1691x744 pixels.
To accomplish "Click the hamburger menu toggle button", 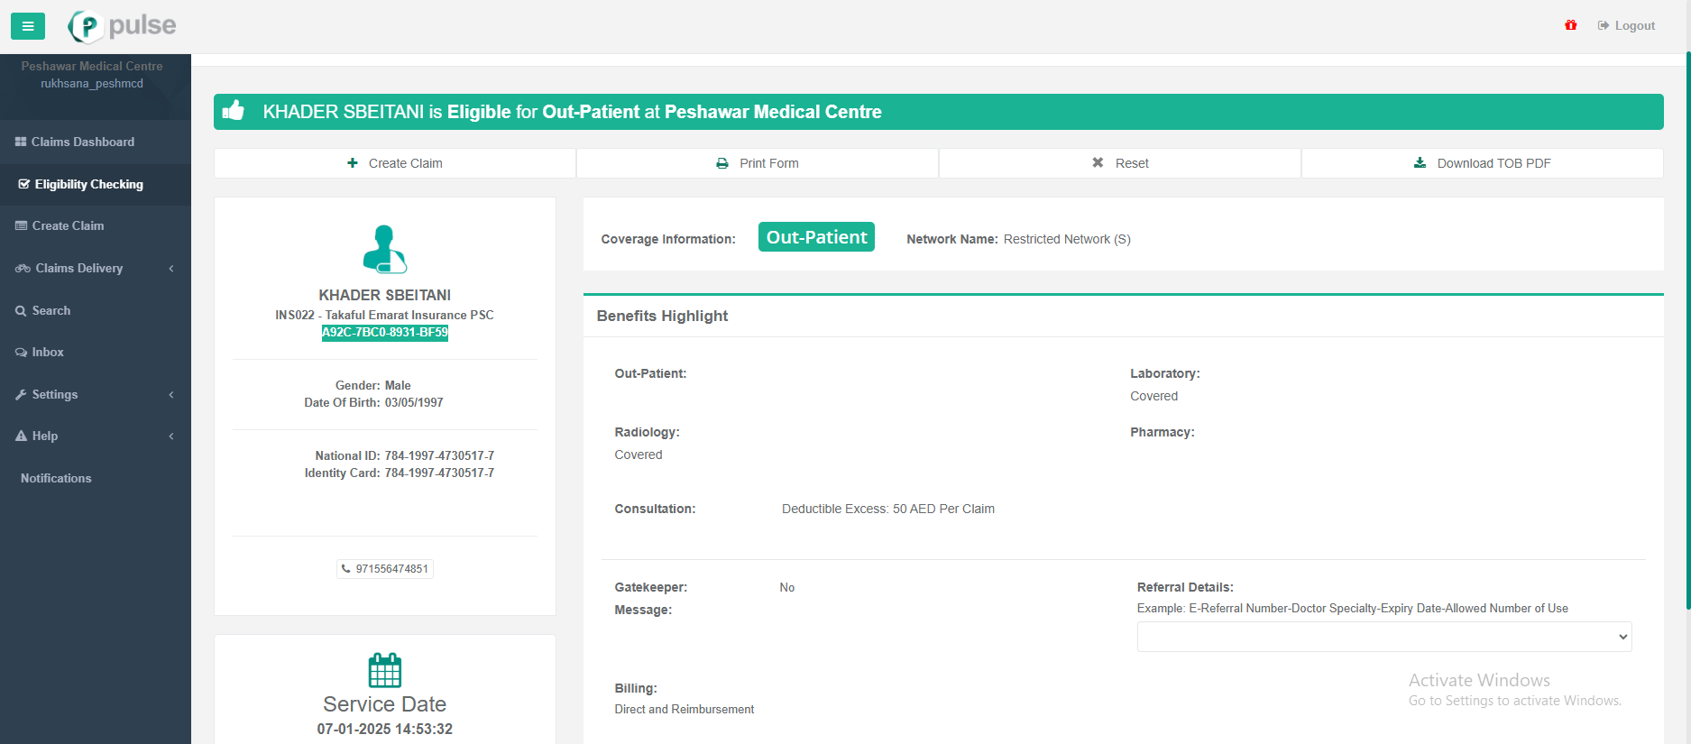I will coord(28,26).
